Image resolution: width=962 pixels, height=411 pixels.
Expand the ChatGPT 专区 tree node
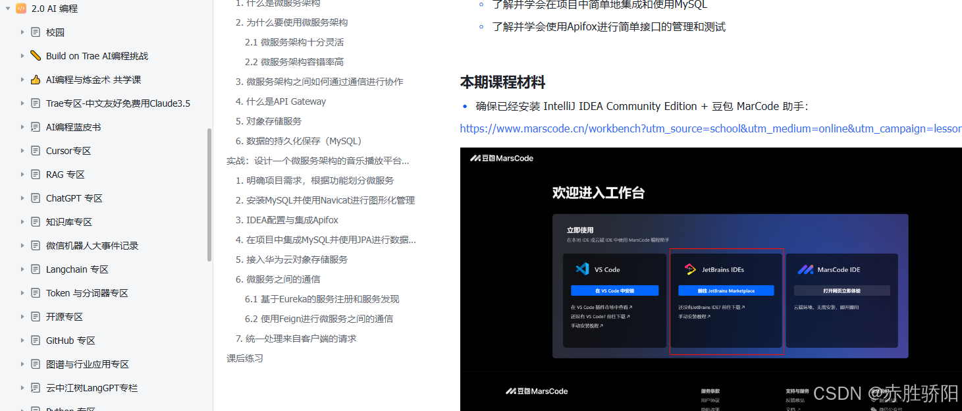pyautogui.click(x=22, y=198)
